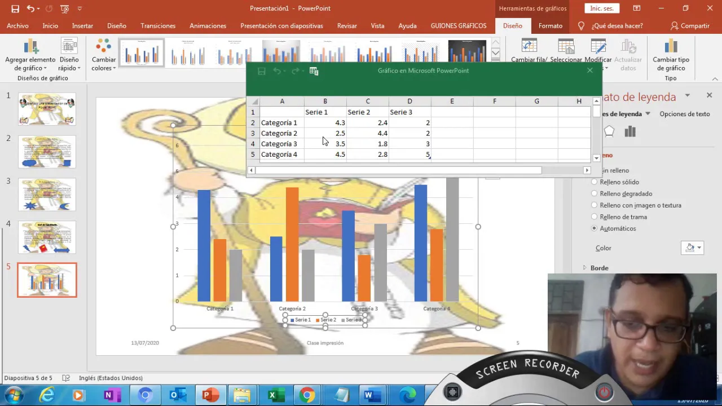The height and width of the screenshot is (406, 722).
Task: Open Presentación con diapositivas tab
Action: (x=281, y=26)
